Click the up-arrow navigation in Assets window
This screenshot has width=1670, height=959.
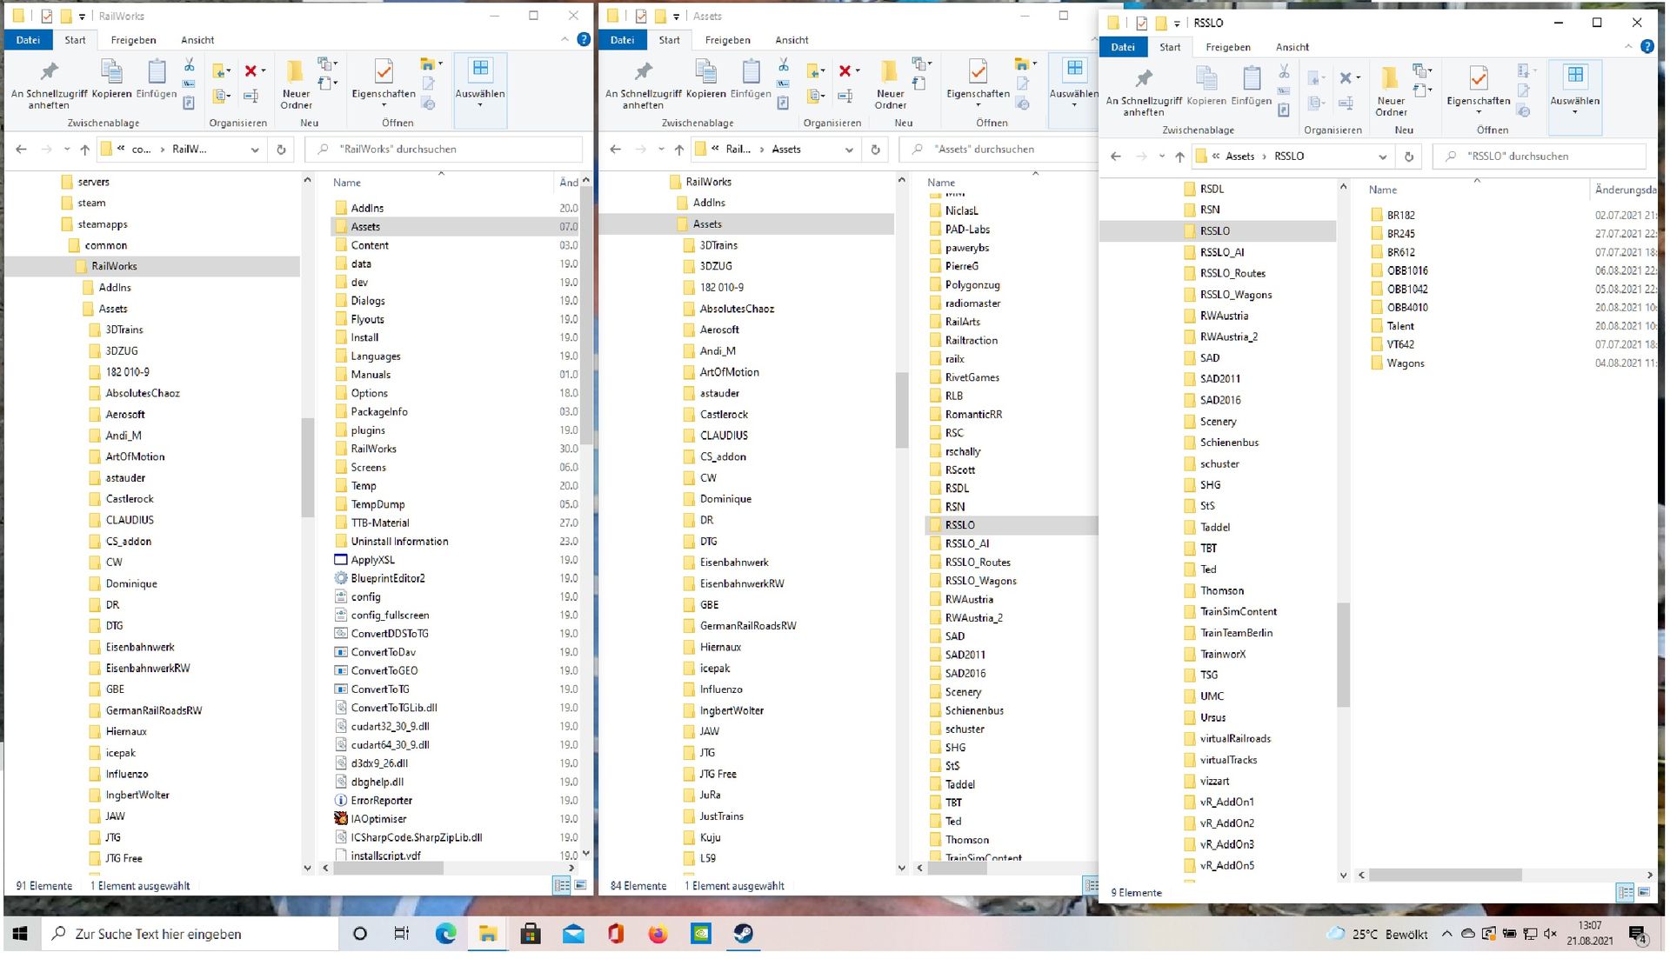679,150
